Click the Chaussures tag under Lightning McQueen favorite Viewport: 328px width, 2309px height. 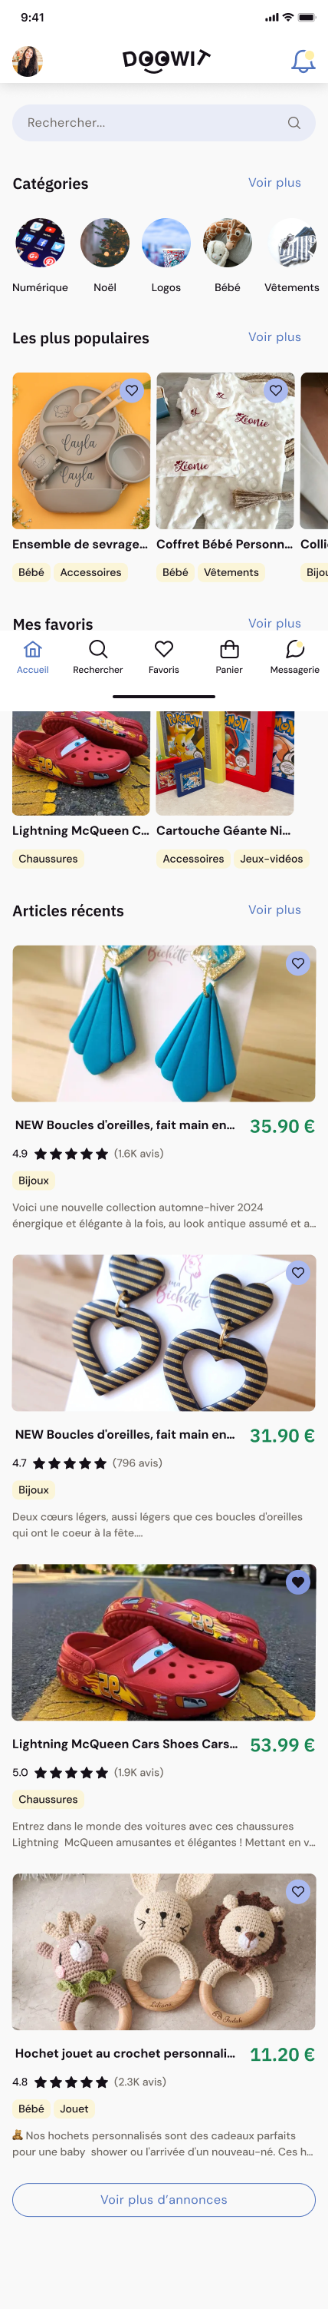pyautogui.click(x=48, y=859)
